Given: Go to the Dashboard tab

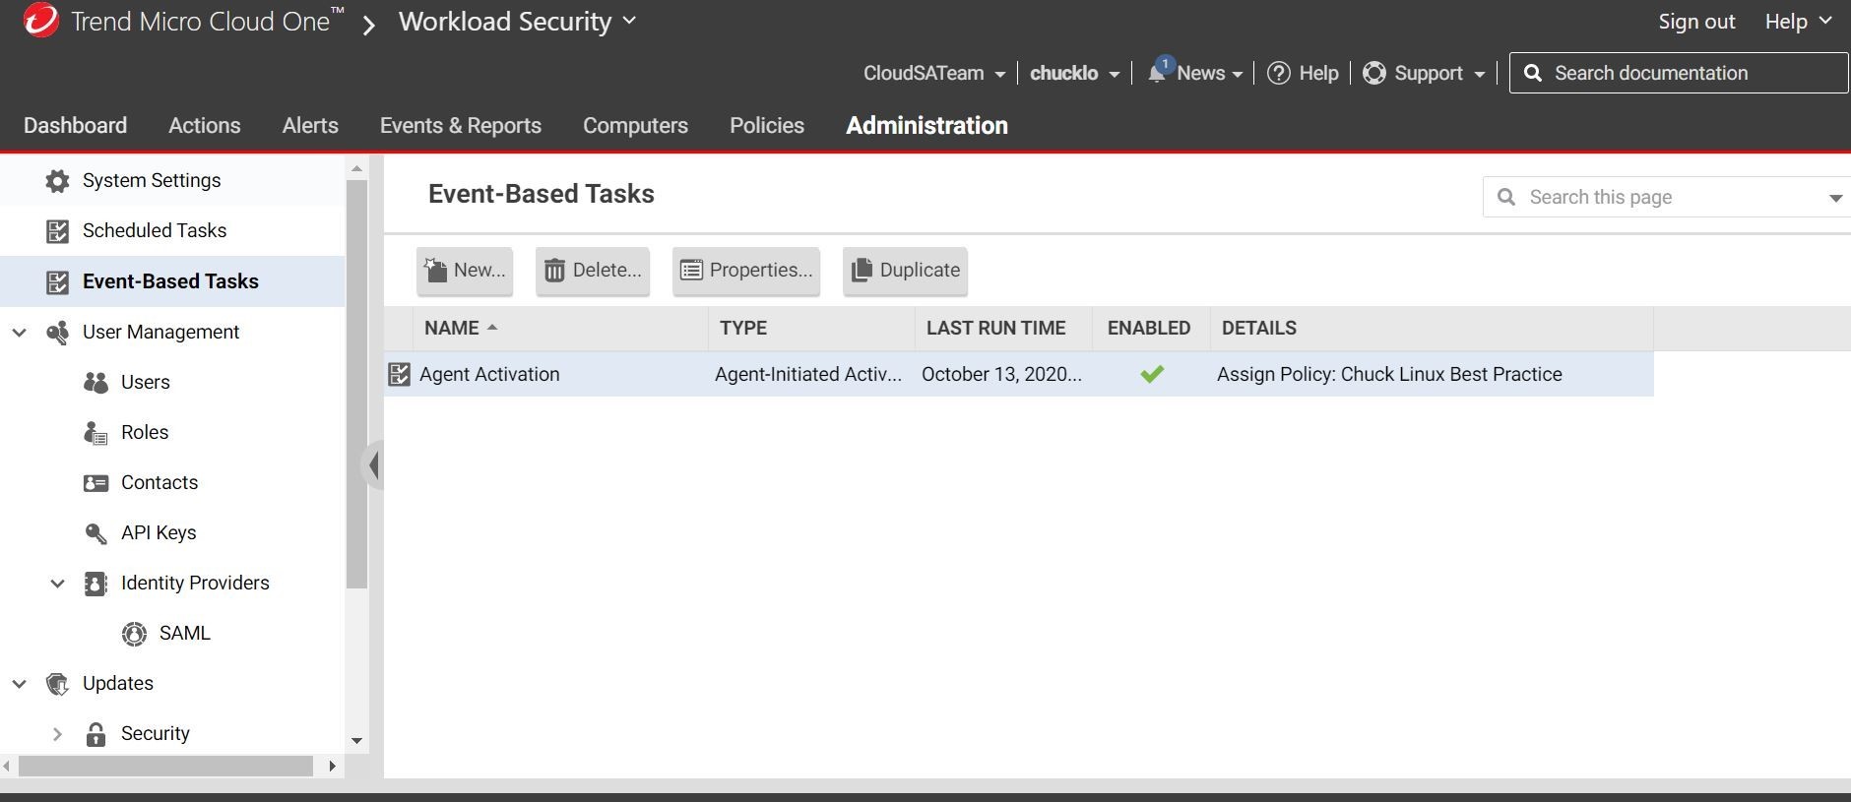Looking at the screenshot, I should pos(75,126).
